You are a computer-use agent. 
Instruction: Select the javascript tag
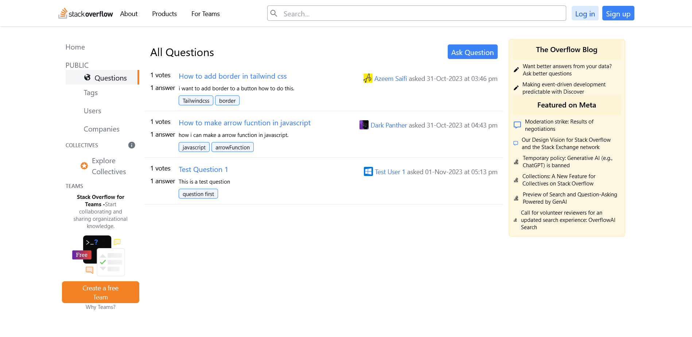194,147
